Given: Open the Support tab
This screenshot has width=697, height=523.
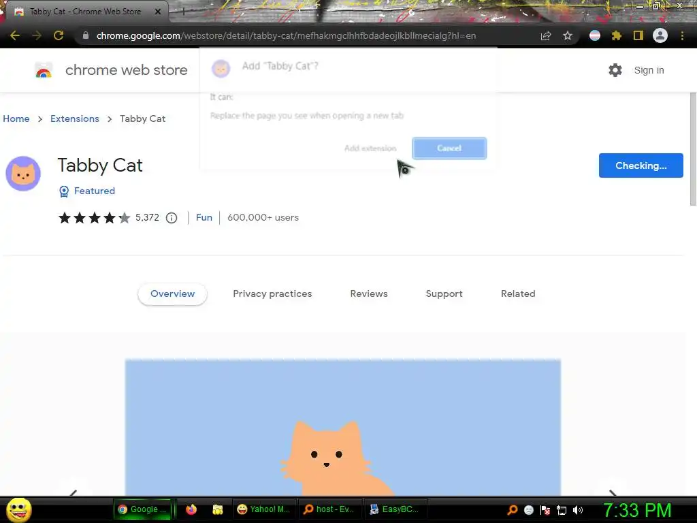Looking at the screenshot, I should pos(444,294).
